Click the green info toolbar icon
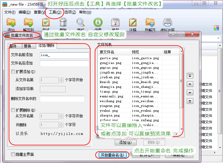 click(98, 22)
